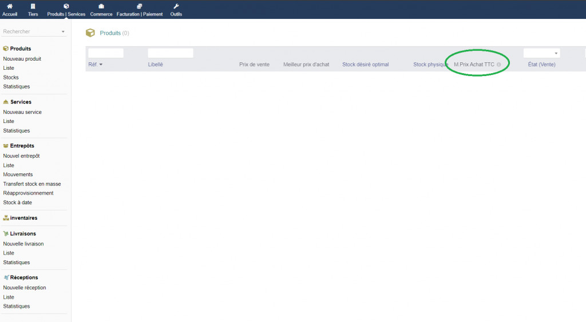Click the Services heading in sidebar
Viewport: 586px width, 322px height.
click(21, 102)
